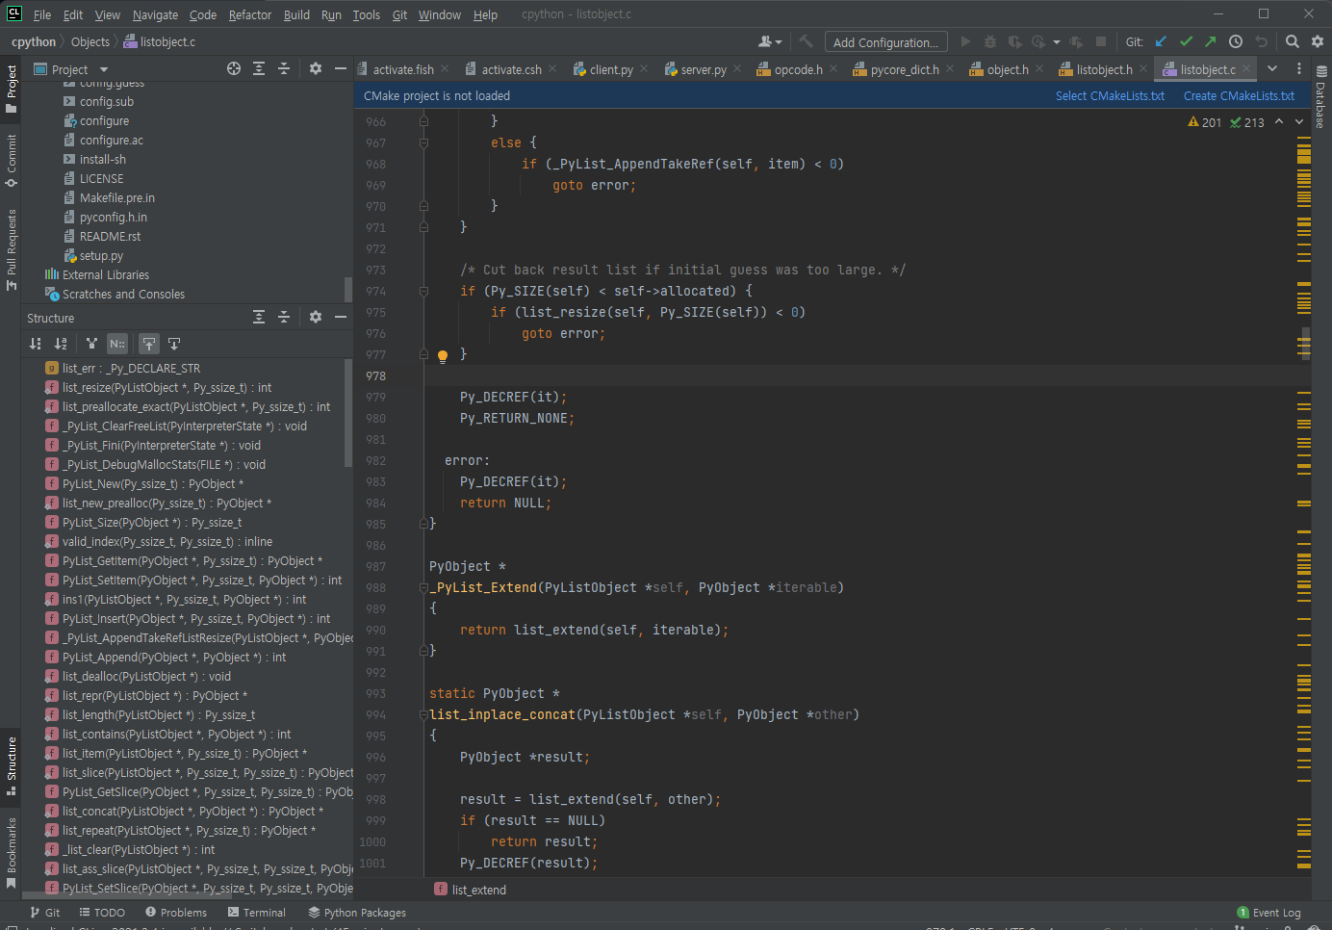
Task: Click the intention light bulb in the gutter
Action: click(443, 355)
